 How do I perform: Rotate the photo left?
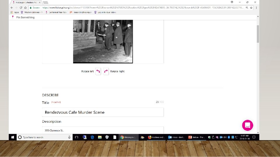tap(98, 72)
